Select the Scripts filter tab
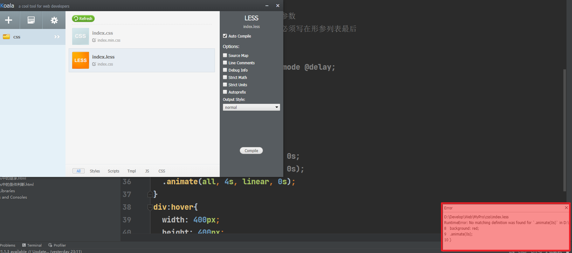 114,171
